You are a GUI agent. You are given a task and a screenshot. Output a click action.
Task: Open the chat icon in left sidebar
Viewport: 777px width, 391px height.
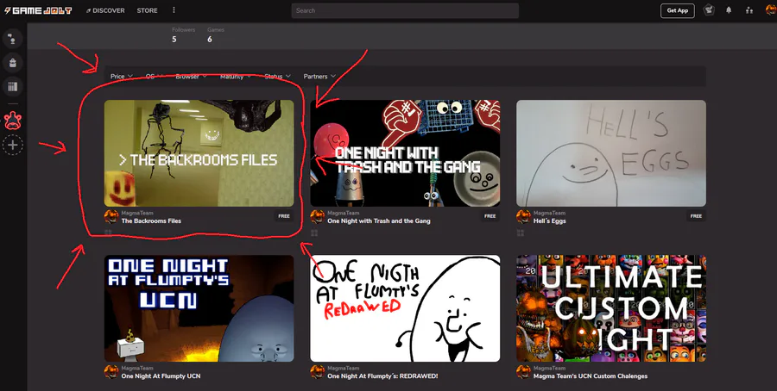(x=12, y=38)
